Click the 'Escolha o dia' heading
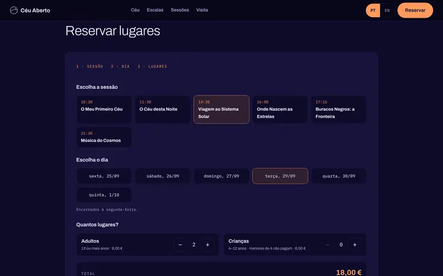This screenshot has height=276, width=443. click(92, 160)
